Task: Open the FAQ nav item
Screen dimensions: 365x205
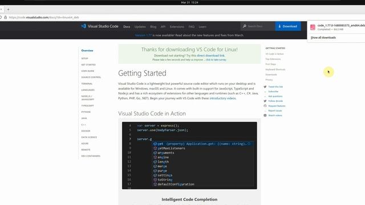Action: [x=192, y=27]
